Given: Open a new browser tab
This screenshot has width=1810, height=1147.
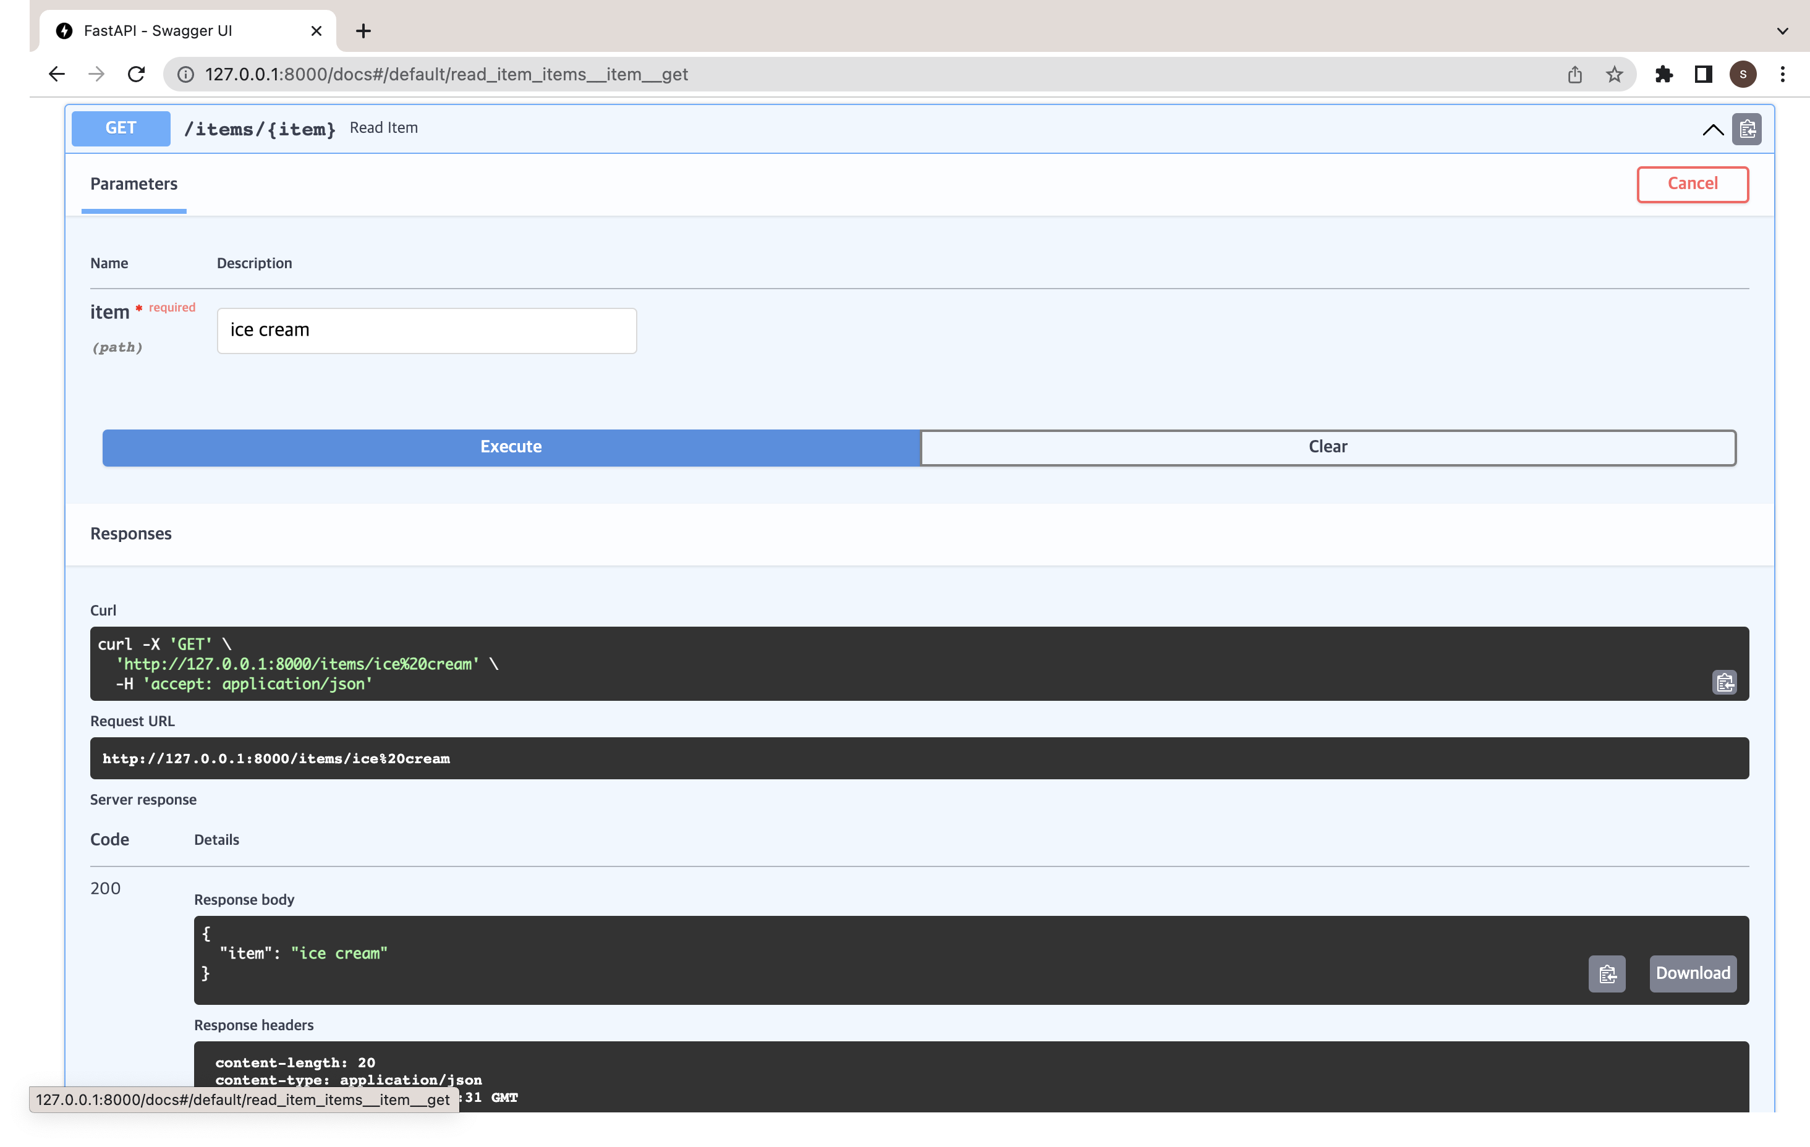Looking at the screenshot, I should pos(363,31).
